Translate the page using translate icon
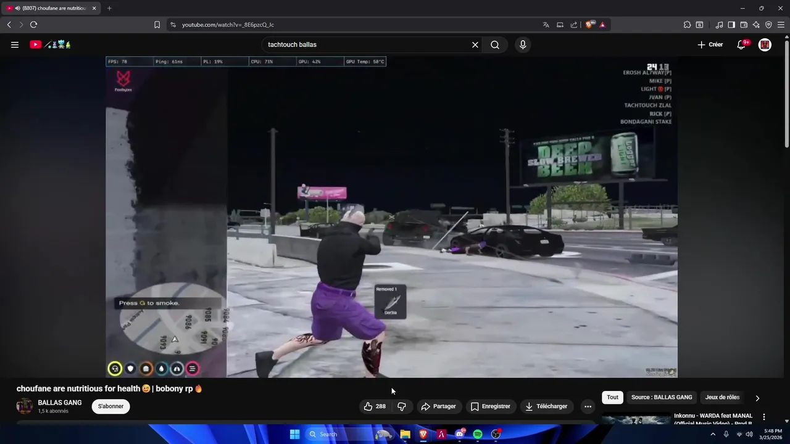This screenshot has width=790, height=444. click(546, 25)
